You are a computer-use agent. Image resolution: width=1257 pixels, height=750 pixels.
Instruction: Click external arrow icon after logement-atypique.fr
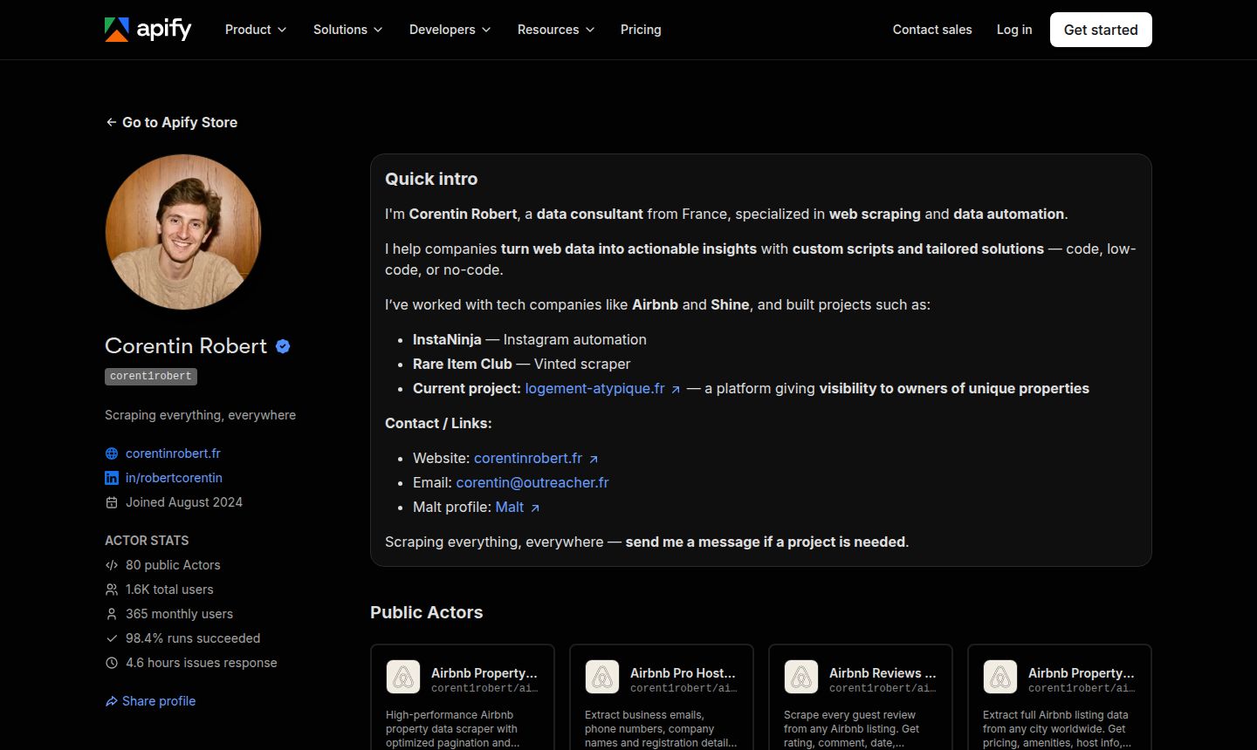[x=676, y=390]
